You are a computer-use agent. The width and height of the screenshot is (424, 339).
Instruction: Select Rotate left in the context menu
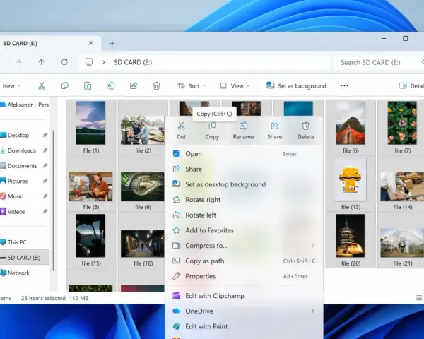(244, 215)
